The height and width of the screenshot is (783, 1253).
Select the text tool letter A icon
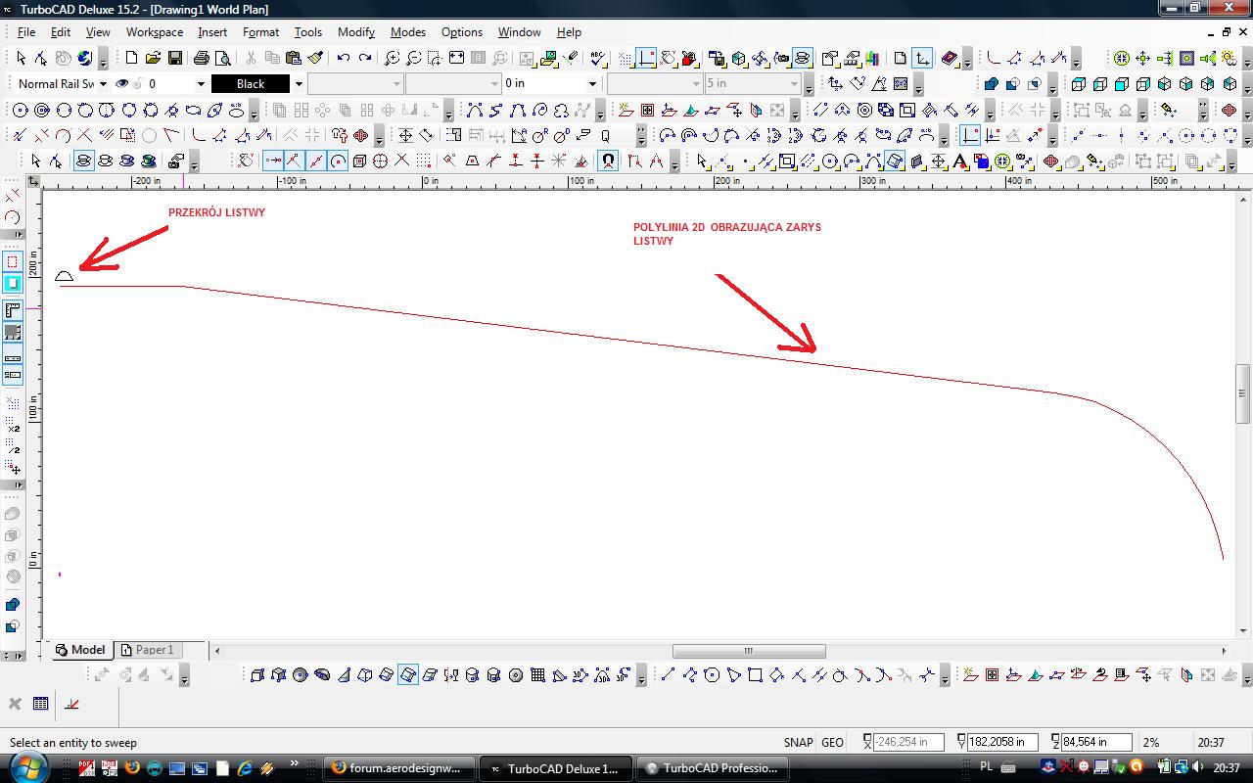[x=959, y=161]
